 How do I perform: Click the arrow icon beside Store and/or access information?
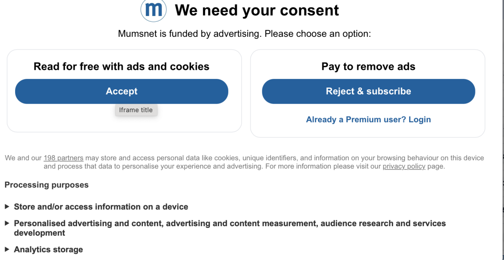[x=6, y=207]
